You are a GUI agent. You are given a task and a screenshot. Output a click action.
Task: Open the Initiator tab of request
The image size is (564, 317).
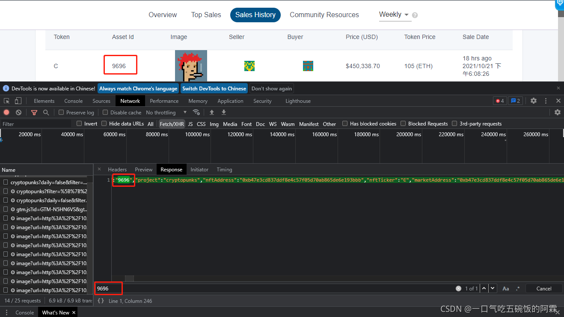(x=199, y=170)
